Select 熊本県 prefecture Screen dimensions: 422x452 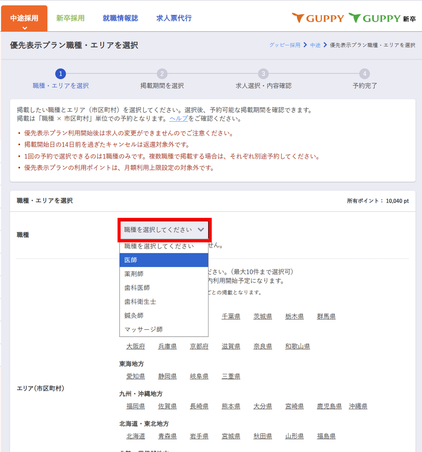tap(231, 406)
